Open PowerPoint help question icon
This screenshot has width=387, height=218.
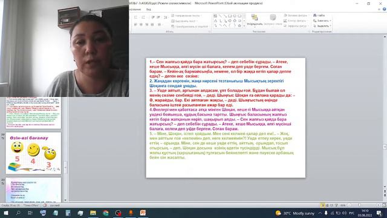click(x=385, y=9)
